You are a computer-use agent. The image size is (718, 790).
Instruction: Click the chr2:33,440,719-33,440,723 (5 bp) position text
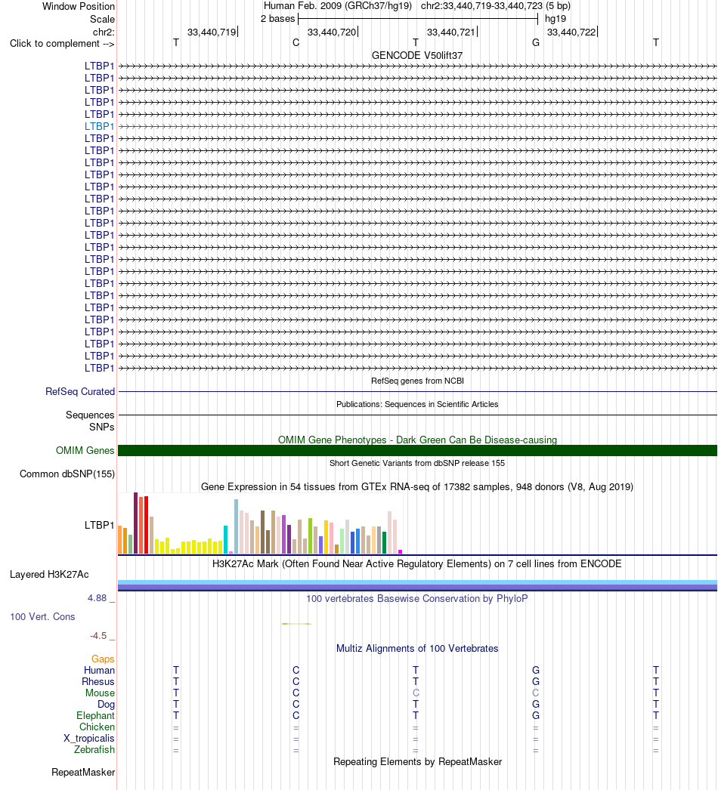coord(496,6)
